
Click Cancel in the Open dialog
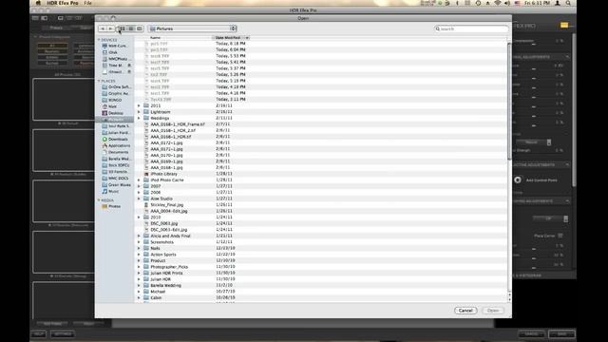[x=465, y=311]
